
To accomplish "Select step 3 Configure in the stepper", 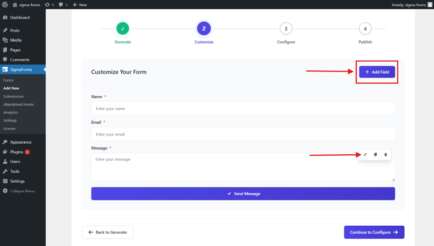I will [x=286, y=28].
